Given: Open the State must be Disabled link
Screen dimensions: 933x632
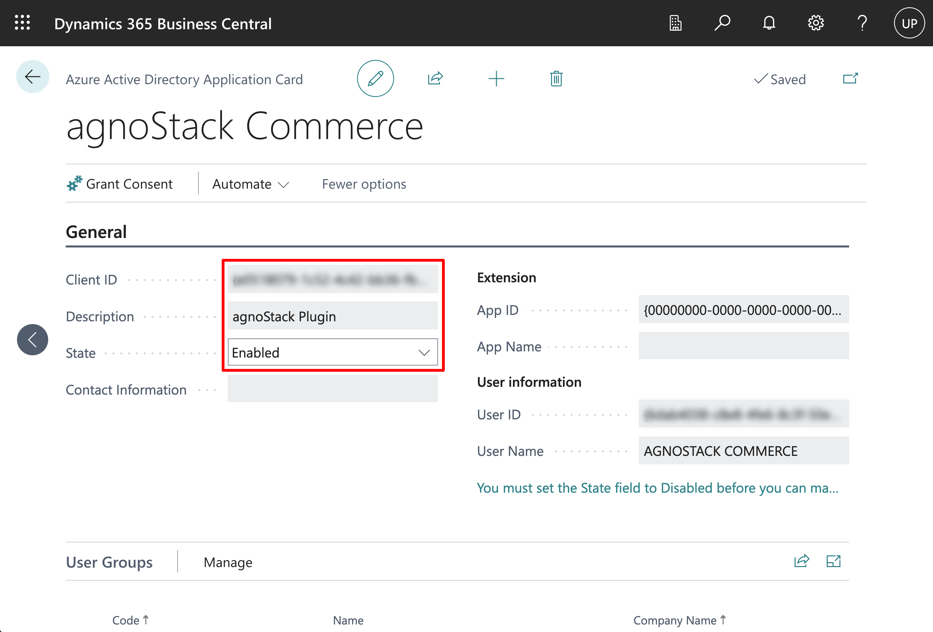Looking at the screenshot, I should click(x=658, y=488).
